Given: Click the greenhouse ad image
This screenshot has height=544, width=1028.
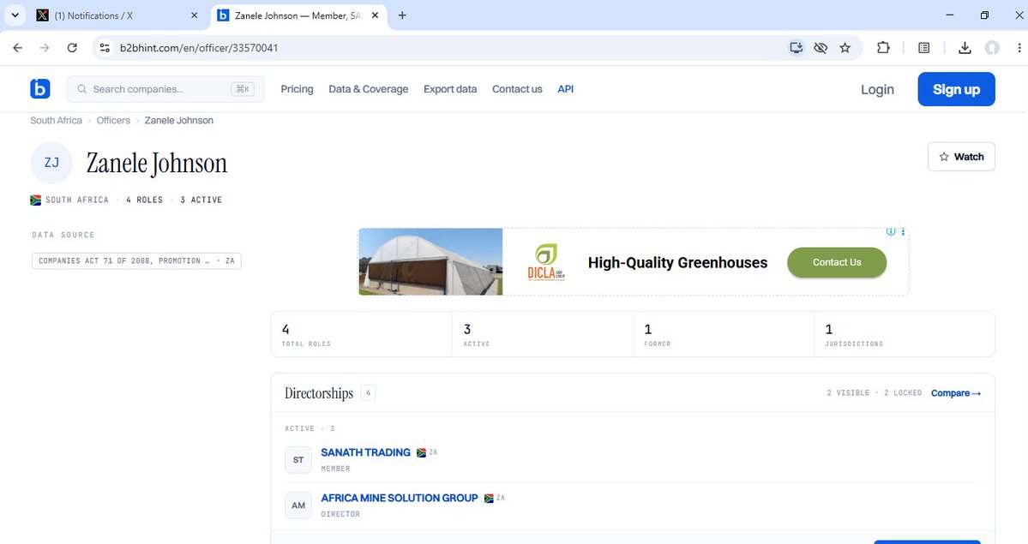Looking at the screenshot, I should click(430, 261).
